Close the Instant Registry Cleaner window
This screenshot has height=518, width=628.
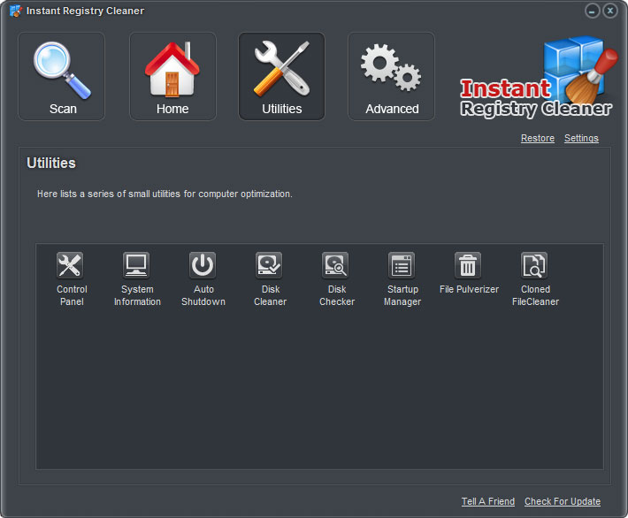(610, 11)
